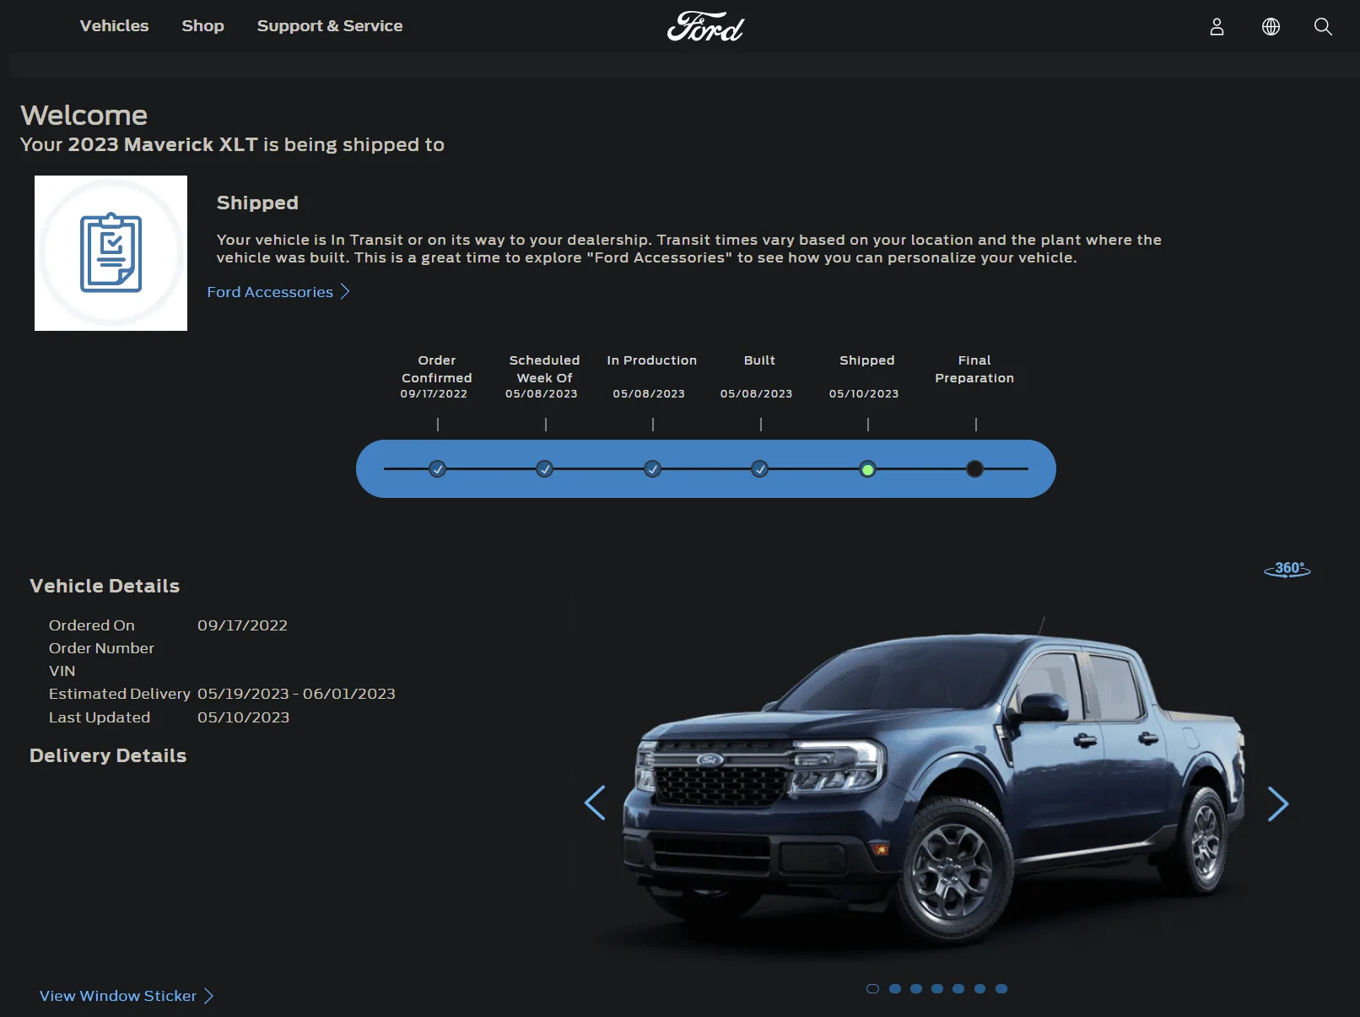Screen dimensions: 1360x1017
Task: Click chevron beside View Window Sticker
Action: click(209, 996)
